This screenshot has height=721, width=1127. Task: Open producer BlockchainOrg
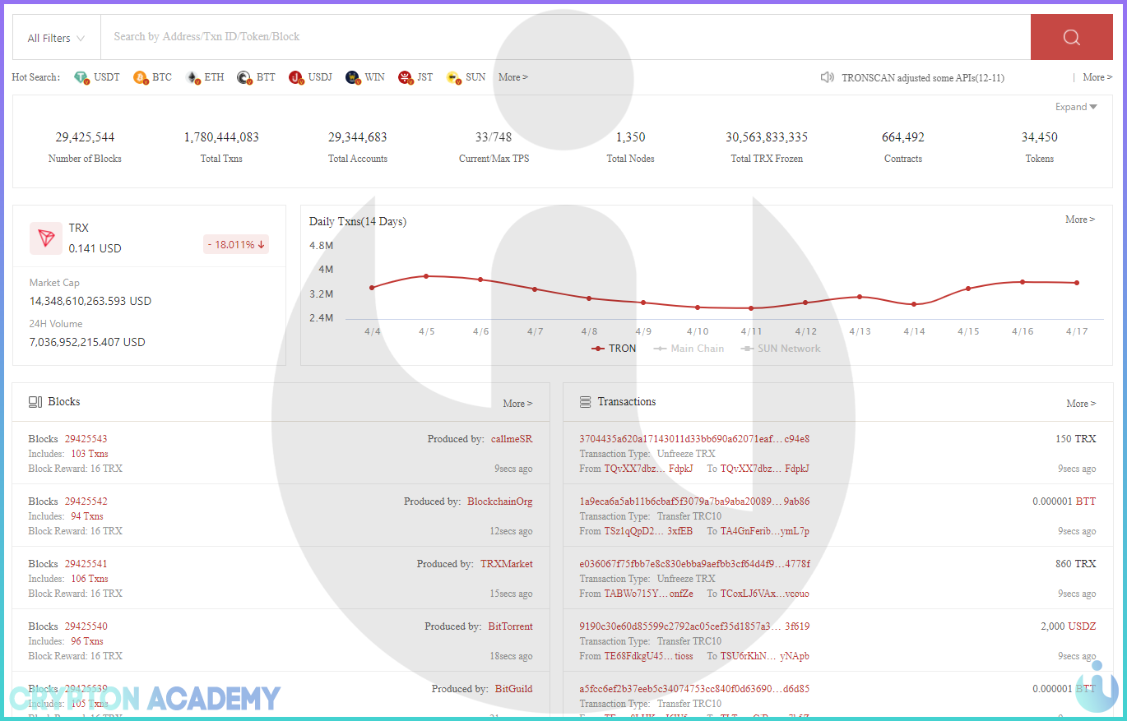(x=500, y=501)
